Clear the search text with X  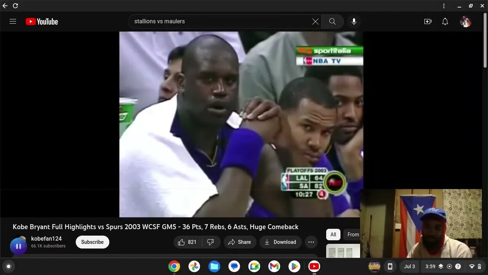(x=315, y=21)
